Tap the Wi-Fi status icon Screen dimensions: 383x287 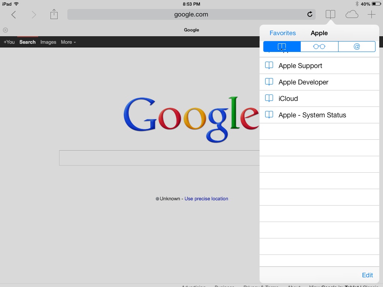tap(16, 4)
